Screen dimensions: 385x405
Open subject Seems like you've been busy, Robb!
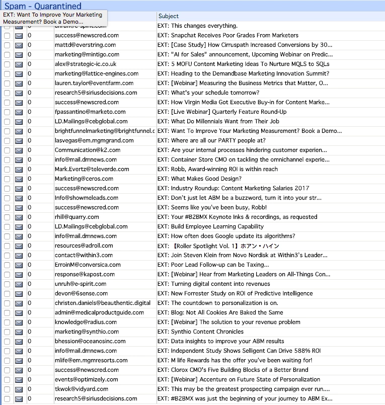coord(212,207)
